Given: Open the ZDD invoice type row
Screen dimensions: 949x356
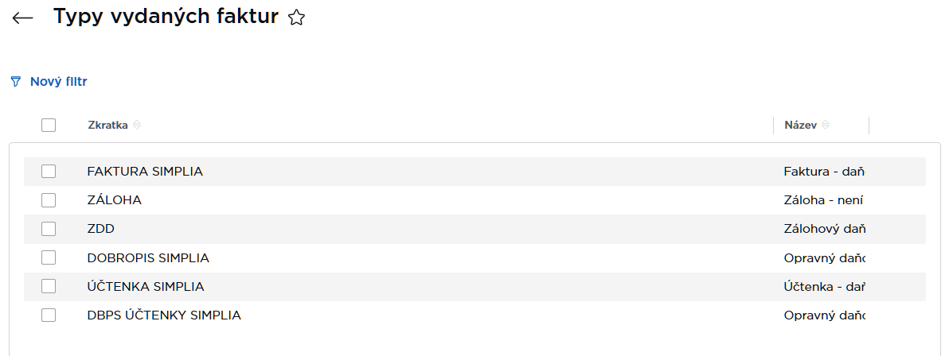Looking at the screenshot, I should coord(101,229).
